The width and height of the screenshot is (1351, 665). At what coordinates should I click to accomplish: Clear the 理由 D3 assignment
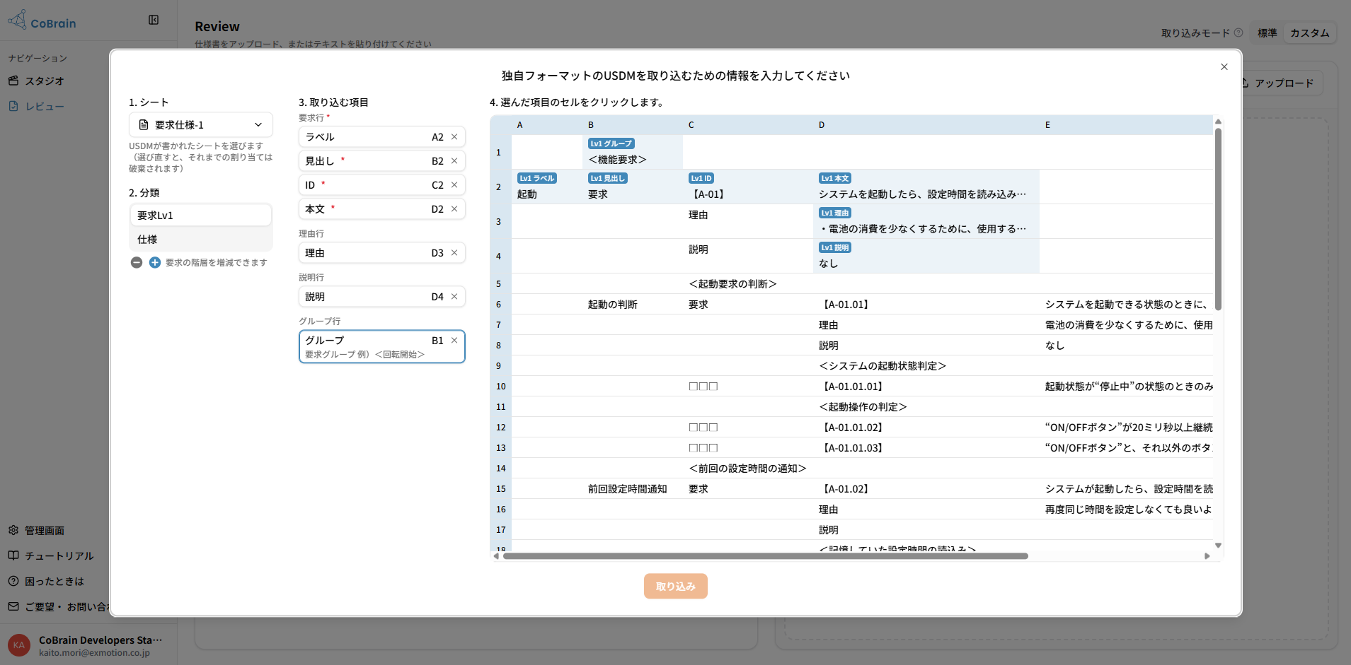click(454, 253)
